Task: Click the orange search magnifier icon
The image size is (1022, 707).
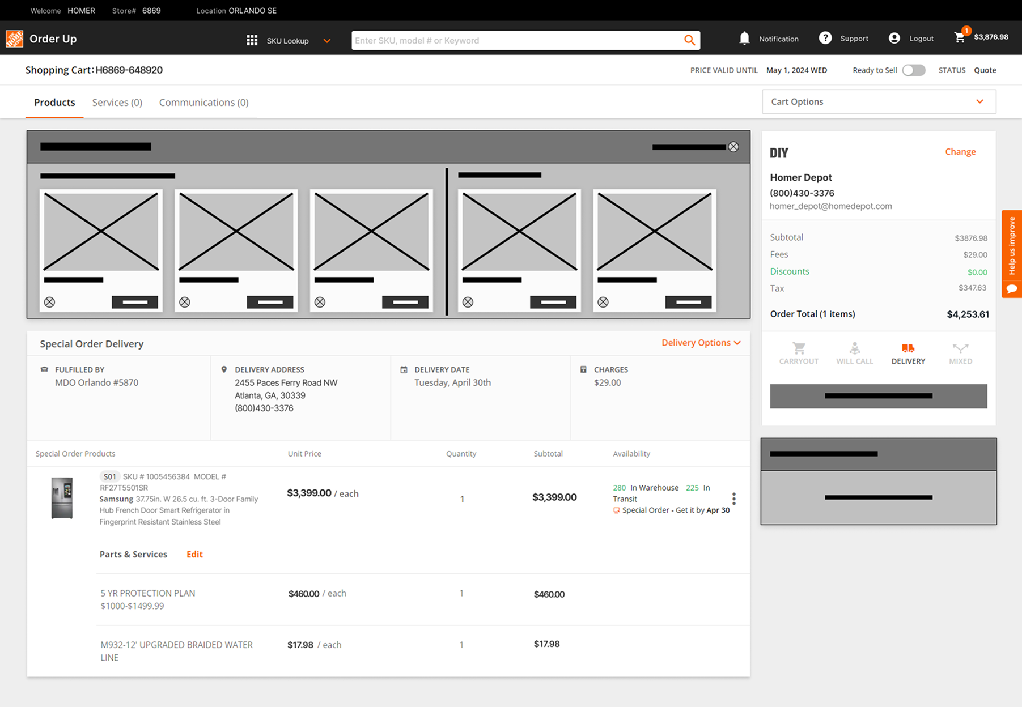Action: point(689,40)
